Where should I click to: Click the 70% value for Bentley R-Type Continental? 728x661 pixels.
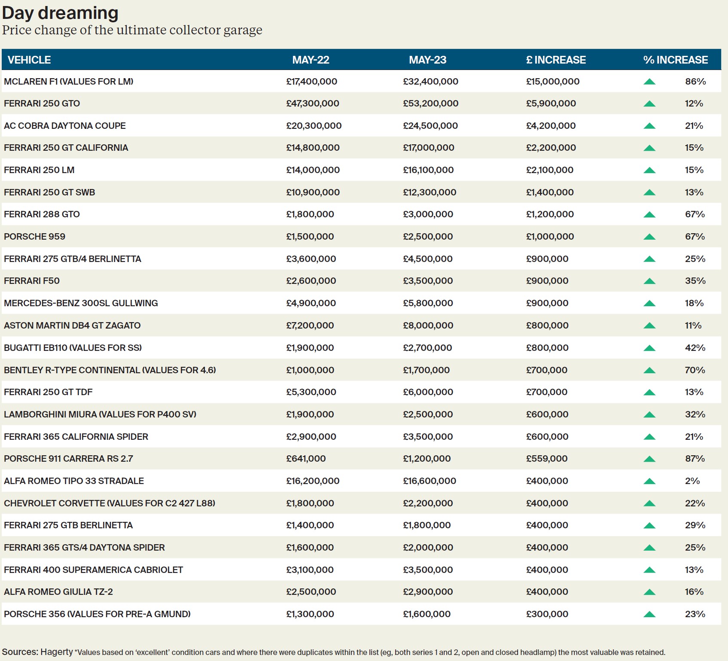[x=694, y=370]
